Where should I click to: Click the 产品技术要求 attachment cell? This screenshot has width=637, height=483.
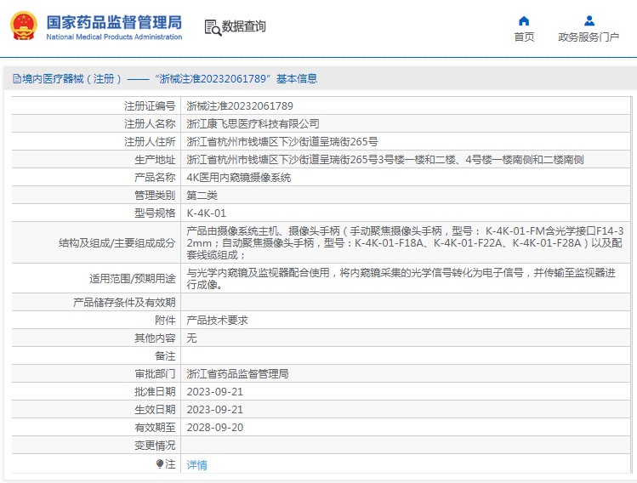217,321
